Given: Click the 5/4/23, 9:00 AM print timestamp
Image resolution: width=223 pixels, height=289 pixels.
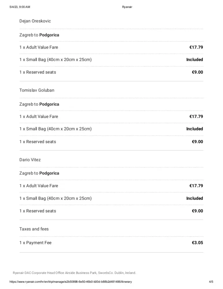Looking at the screenshot, I should pyautogui.click(x=20, y=7).
